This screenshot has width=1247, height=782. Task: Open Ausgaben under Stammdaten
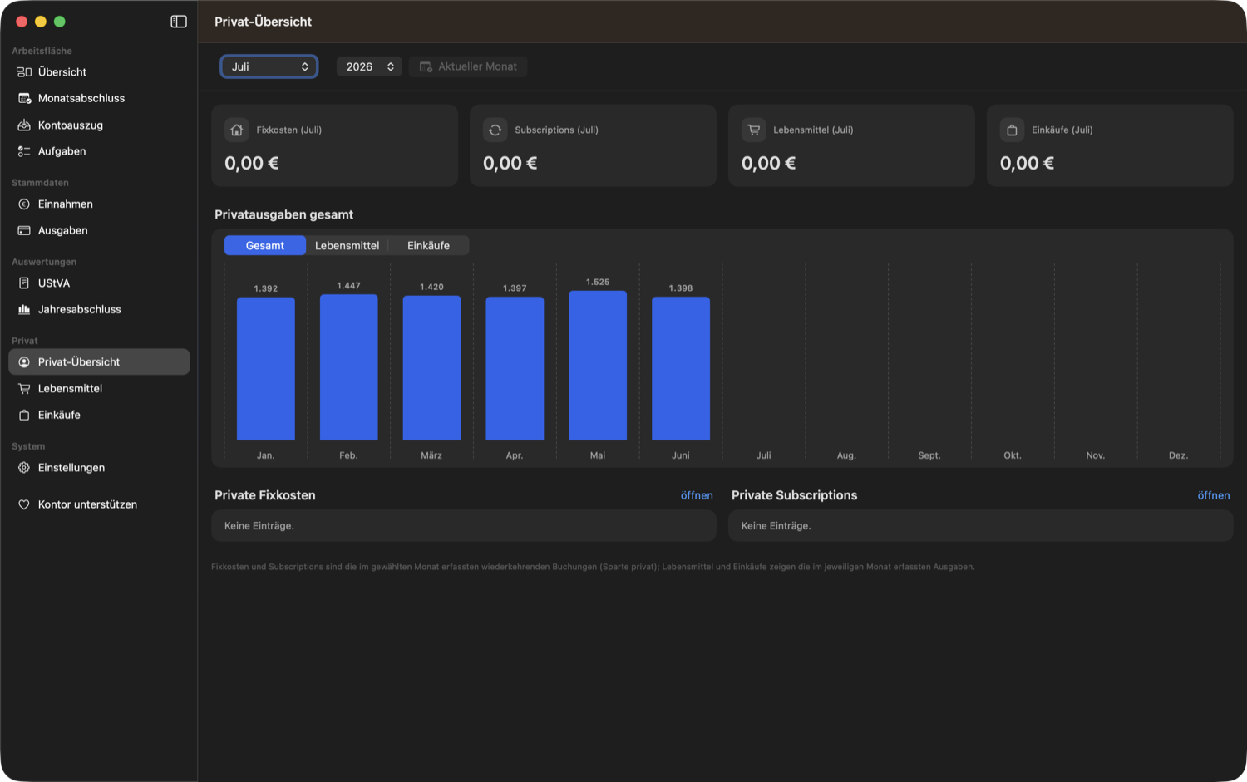coord(99,230)
